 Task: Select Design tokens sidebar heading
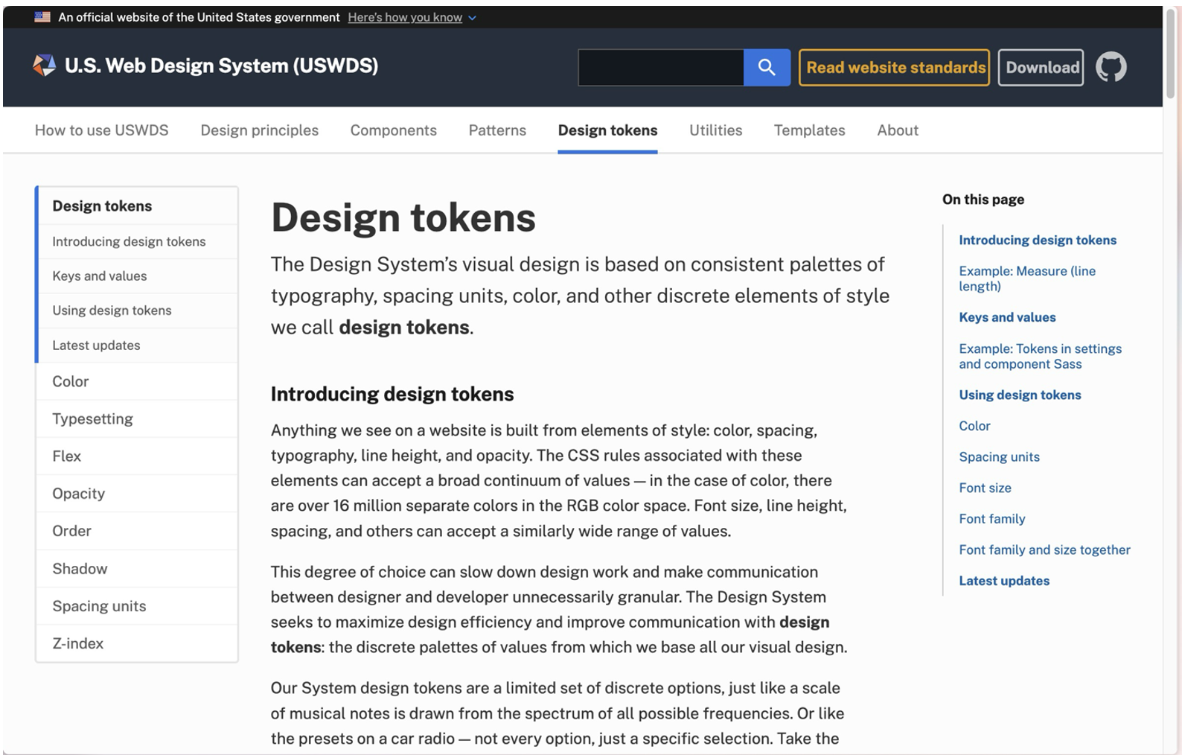(138, 206)
